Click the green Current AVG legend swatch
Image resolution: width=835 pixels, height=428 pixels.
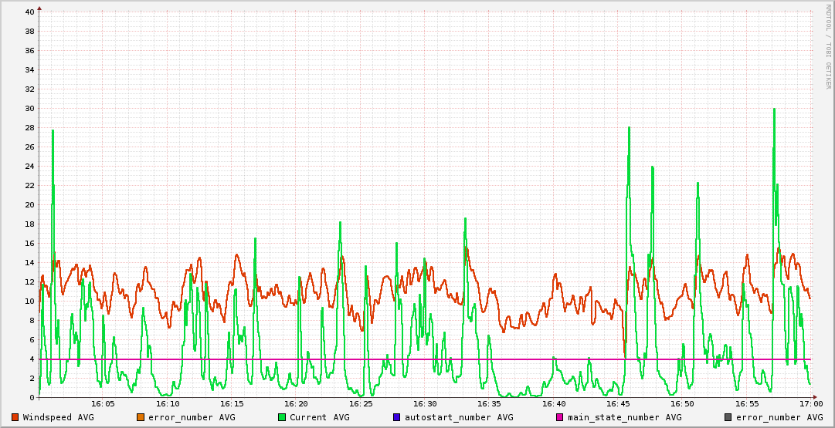tap(282, 417)
